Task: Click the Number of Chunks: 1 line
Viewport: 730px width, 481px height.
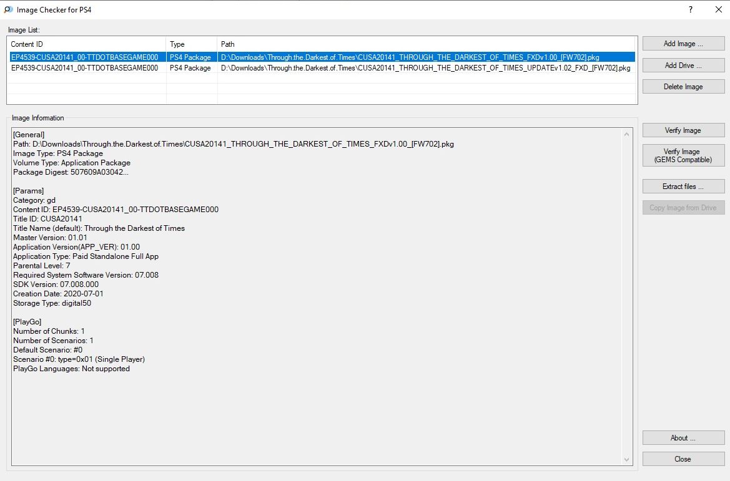Action: click(x=49, y=331)
